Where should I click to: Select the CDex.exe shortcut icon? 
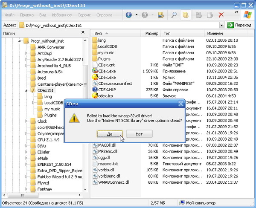click(95, 77)
